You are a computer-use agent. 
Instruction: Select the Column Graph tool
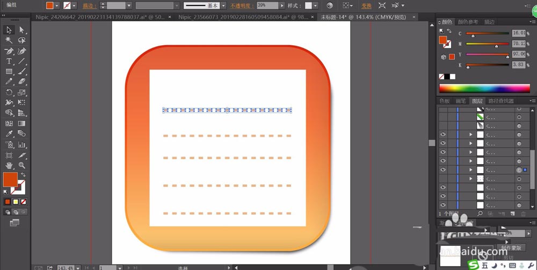tap(21, 145)
